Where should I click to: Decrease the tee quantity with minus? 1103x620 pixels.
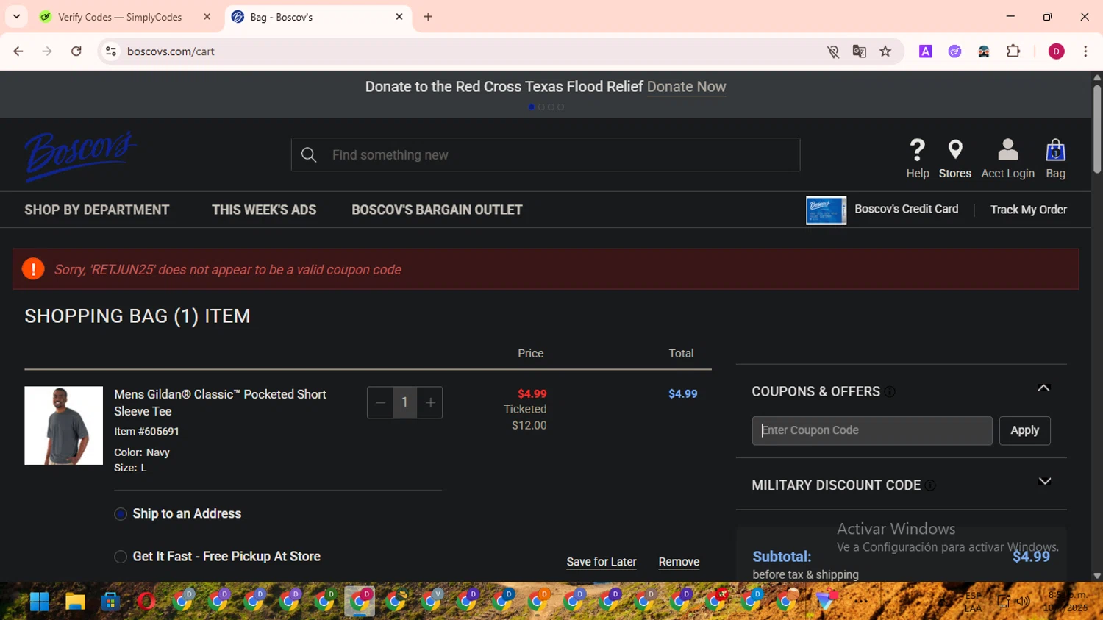380,402
